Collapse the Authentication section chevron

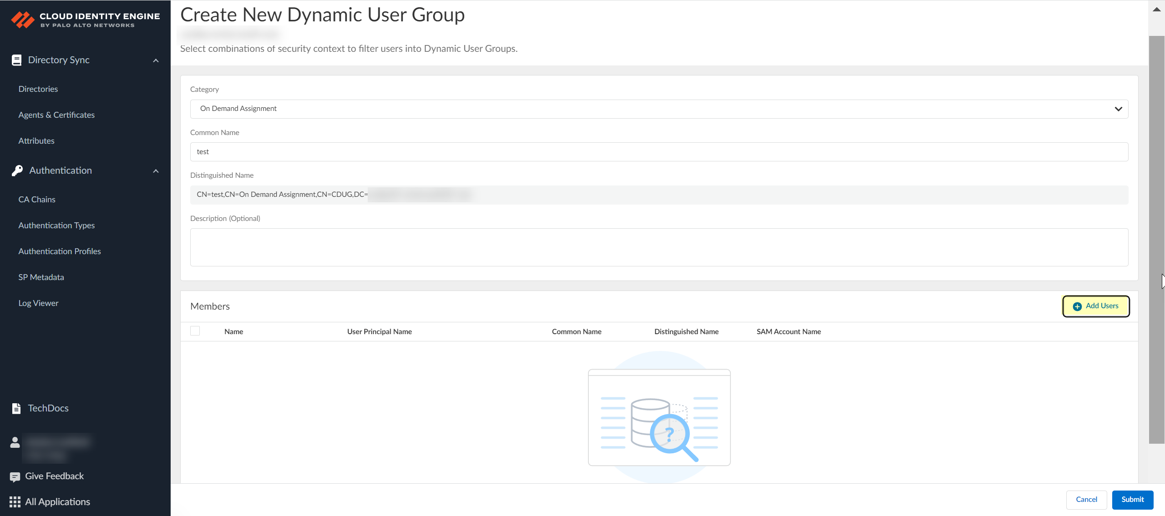click(x=156, y=171)
